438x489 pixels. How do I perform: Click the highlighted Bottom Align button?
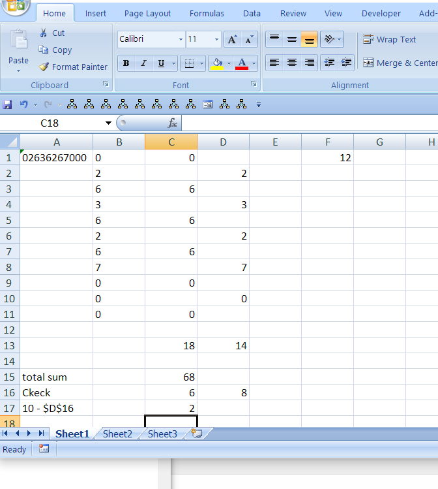[x=309, y=39]
